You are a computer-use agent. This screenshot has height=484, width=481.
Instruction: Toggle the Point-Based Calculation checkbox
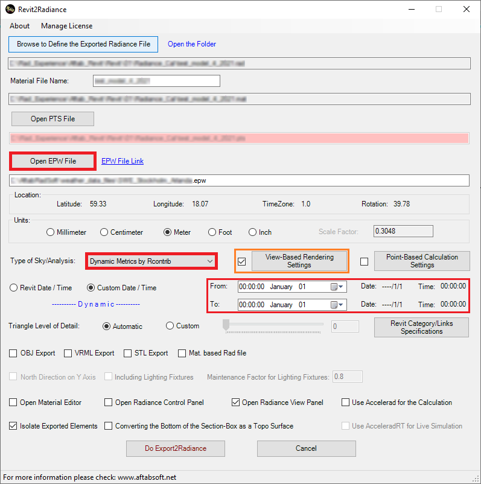tap(365, 262)
